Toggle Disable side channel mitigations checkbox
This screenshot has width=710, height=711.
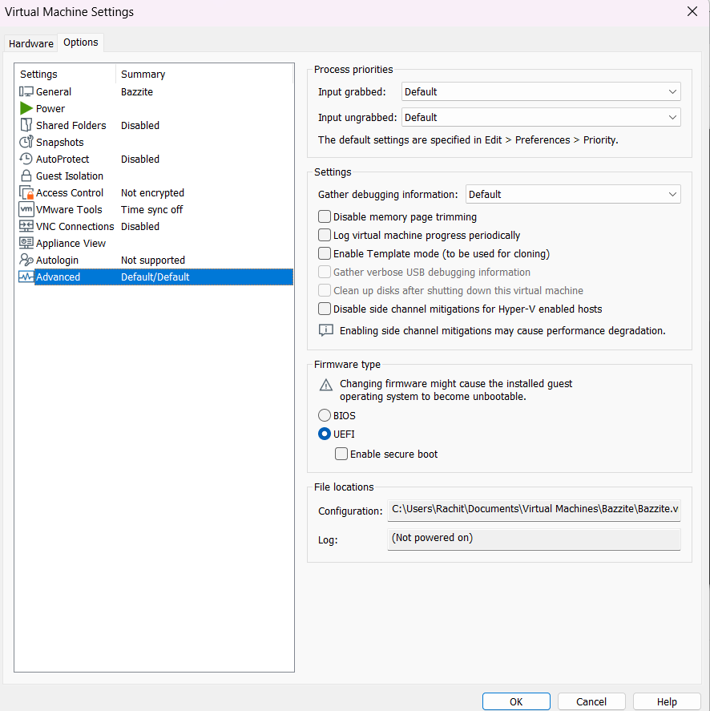tap(325, 309)
